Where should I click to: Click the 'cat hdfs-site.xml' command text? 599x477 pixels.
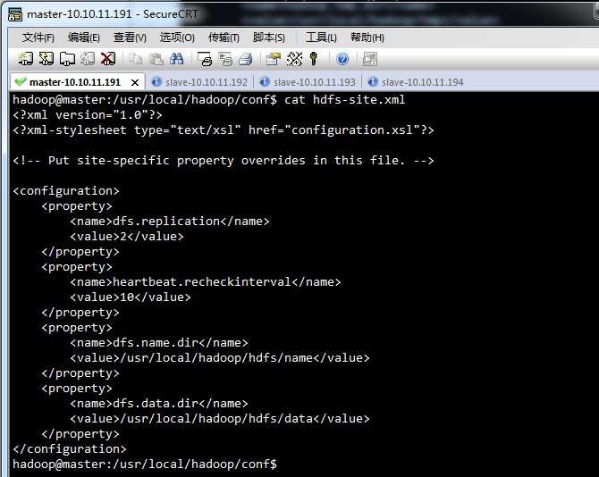point(344,100)
